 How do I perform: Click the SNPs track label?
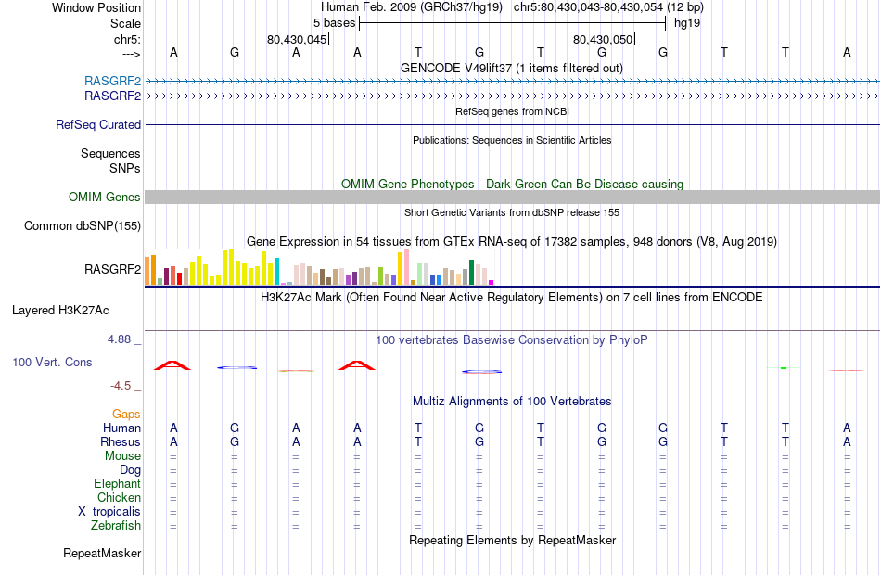coord(125,168)
